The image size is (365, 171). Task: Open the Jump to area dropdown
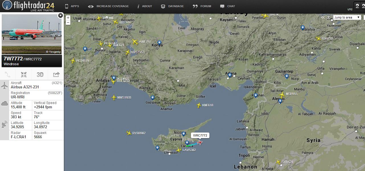pyautogui.click(x=347, y=17)
